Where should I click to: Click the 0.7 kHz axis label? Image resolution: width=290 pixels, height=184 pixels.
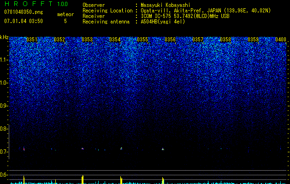click(x=4, y=152)
